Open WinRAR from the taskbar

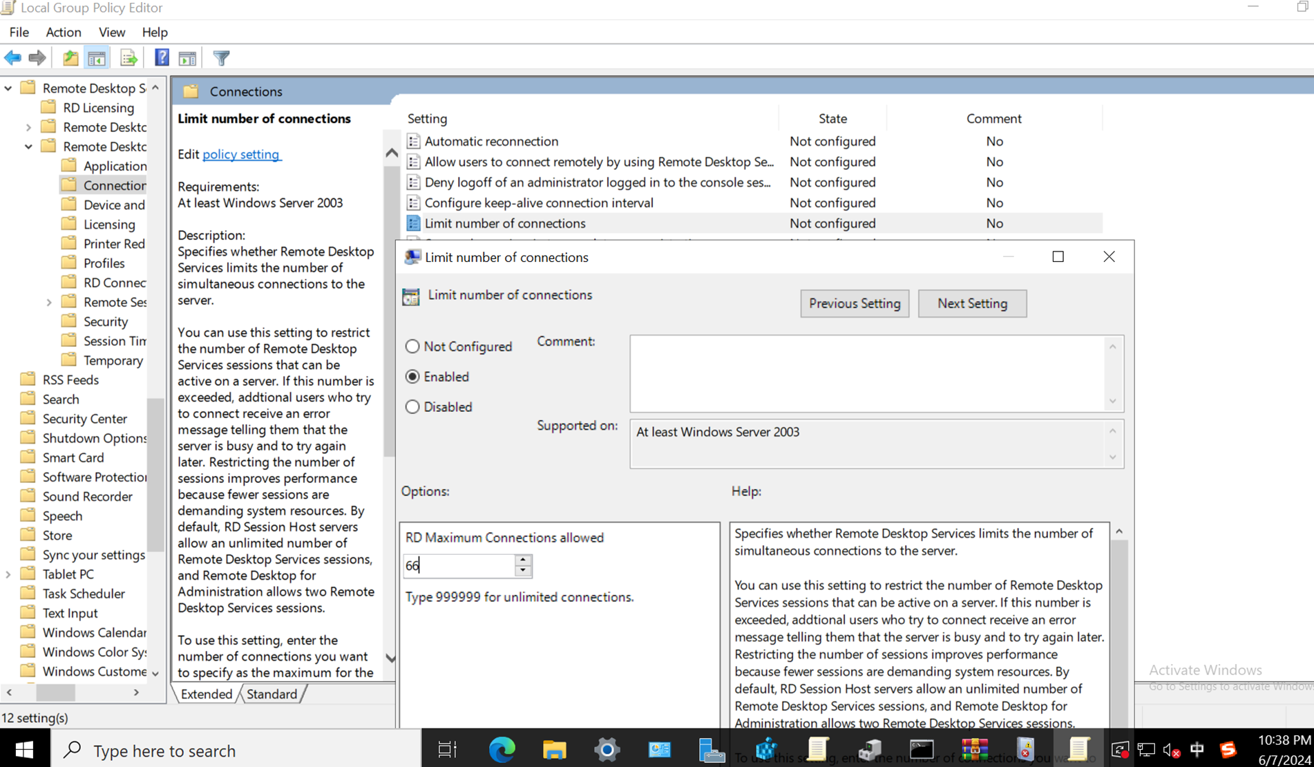tap(974, 750)
